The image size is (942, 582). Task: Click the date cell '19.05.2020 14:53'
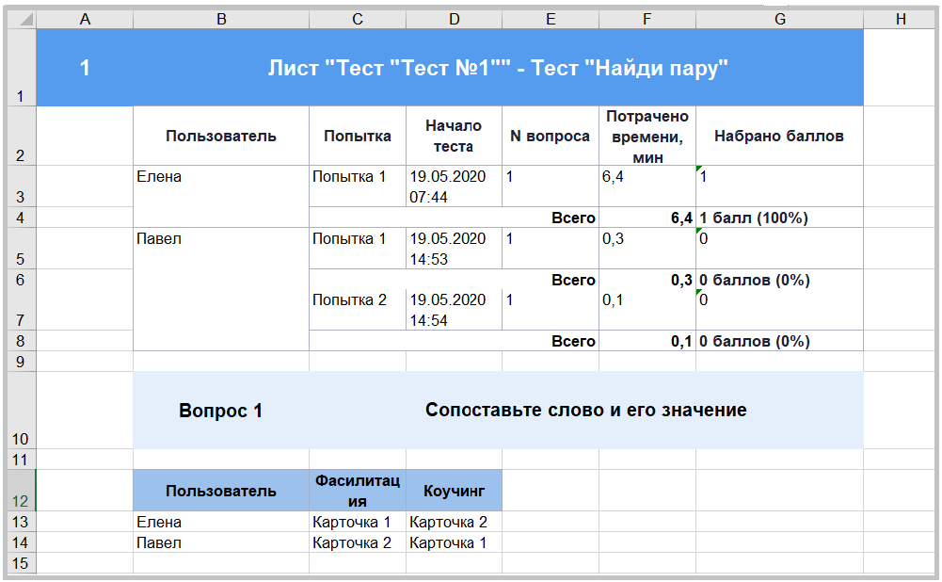[455, 249]
